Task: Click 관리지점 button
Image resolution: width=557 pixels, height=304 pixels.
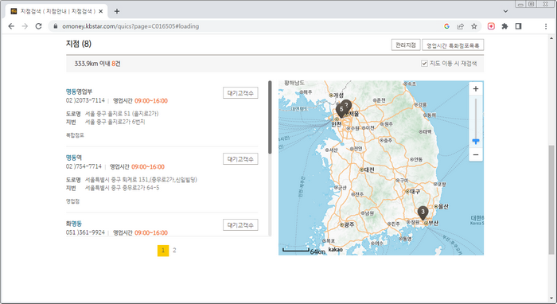Action: pyautogui.click(x=406, y=45)
